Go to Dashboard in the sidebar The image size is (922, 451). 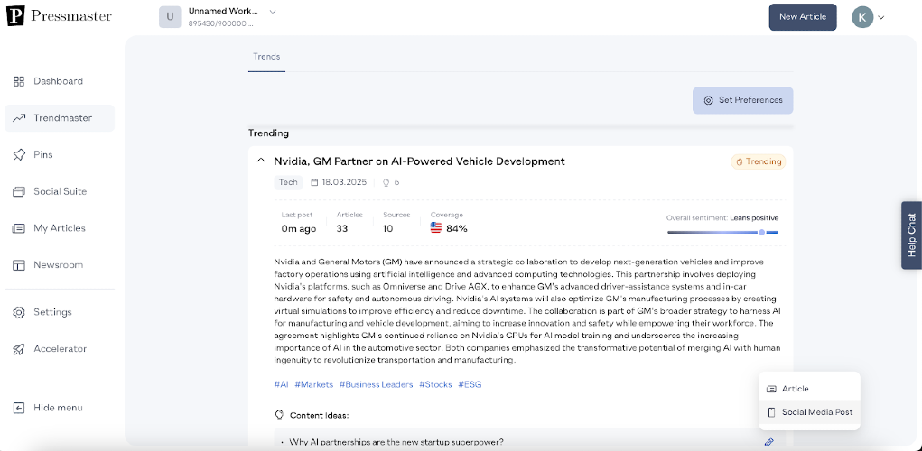click(x=60, y=81)
